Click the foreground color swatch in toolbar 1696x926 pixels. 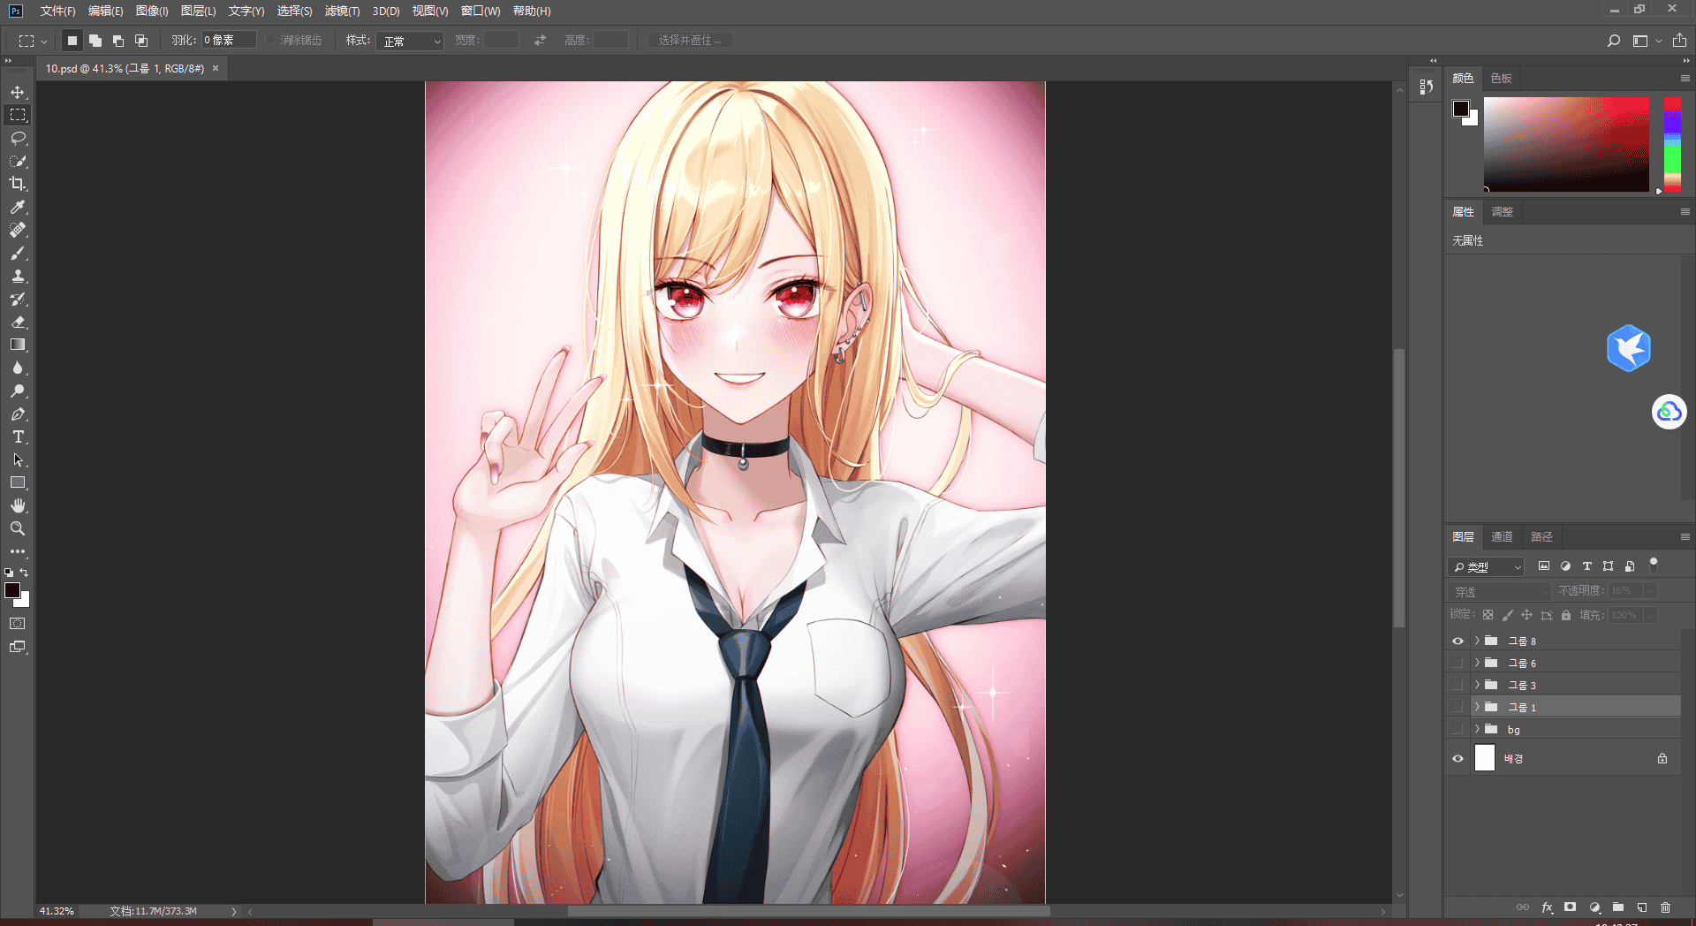click(x=11, y=590)
